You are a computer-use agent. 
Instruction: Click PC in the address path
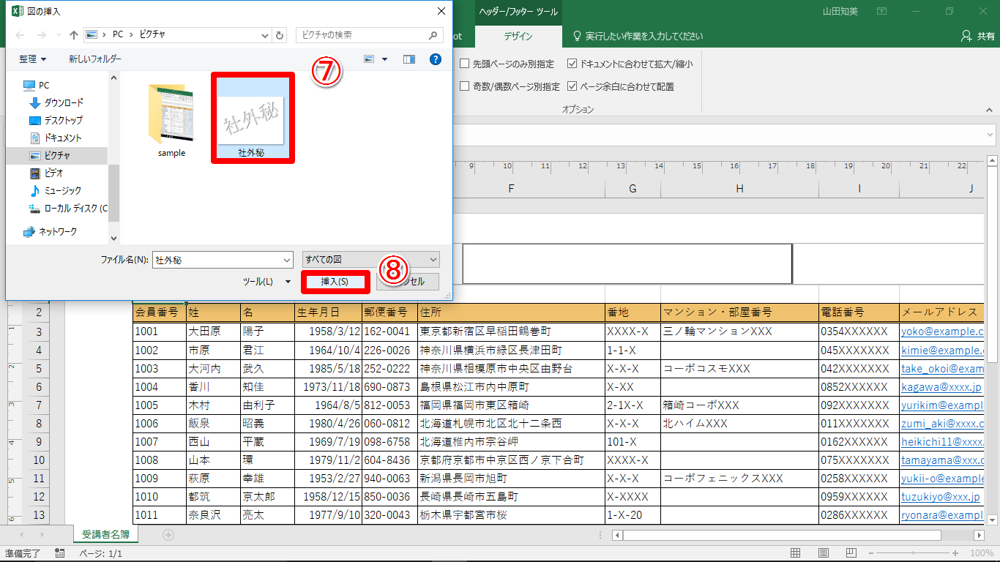[x=117, y=35]
